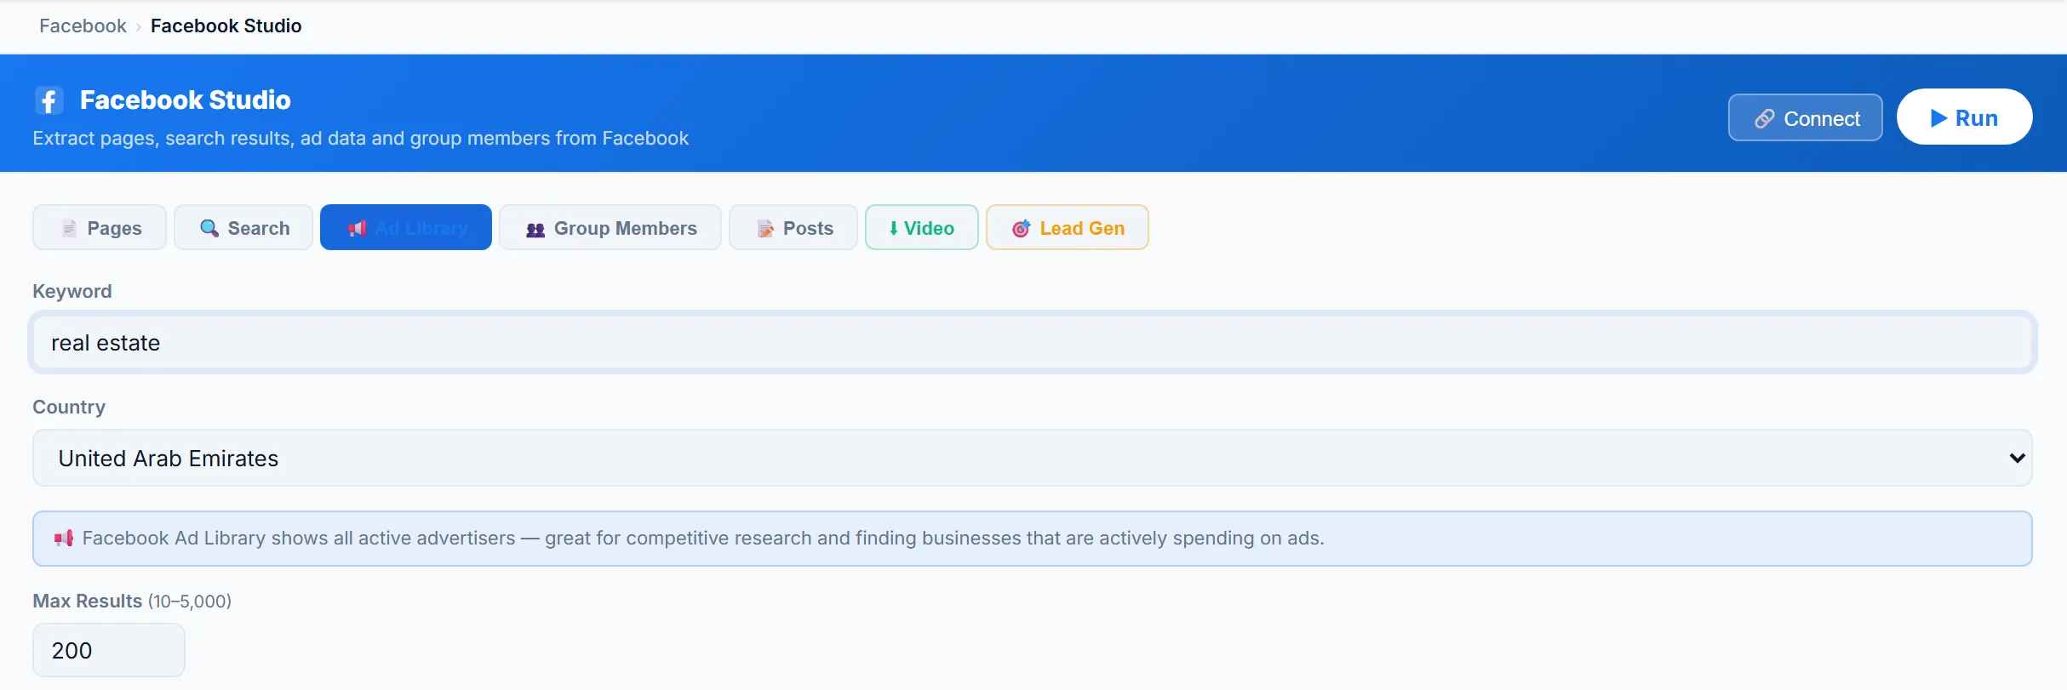Click the Facebook logo icon in header
This screenshot has width=2067, height=690.
tap(49, 100)
